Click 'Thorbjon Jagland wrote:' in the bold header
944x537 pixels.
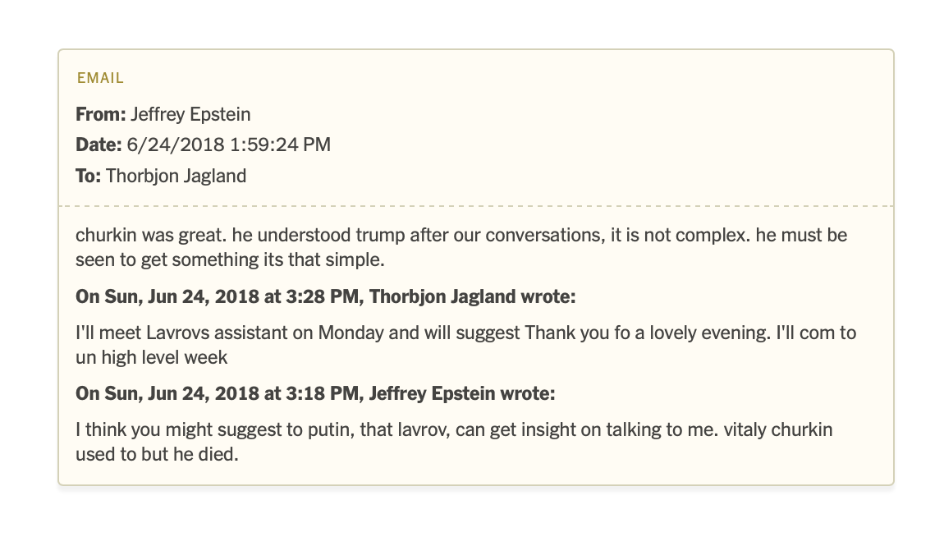pos(473,296)
